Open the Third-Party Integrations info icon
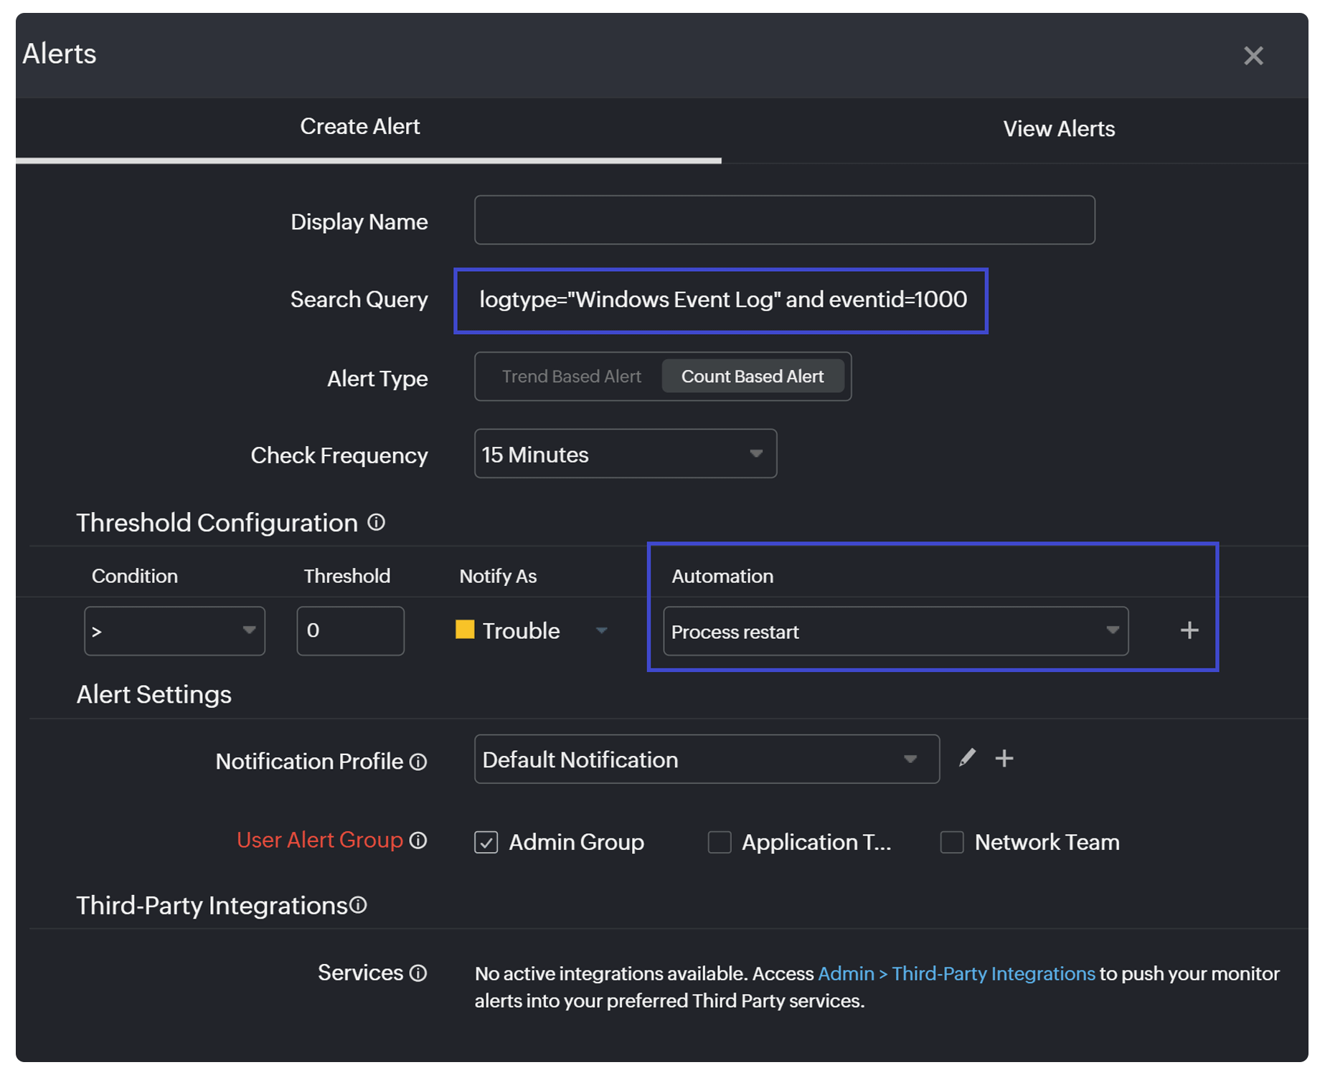Screen dimensions: 1325x1075 [359, 905]
